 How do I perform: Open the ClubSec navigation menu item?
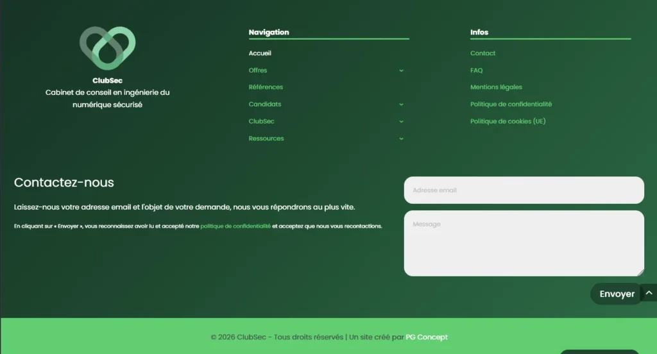(262, 121)
